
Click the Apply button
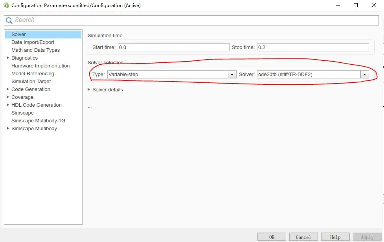(x=367, y=237)
